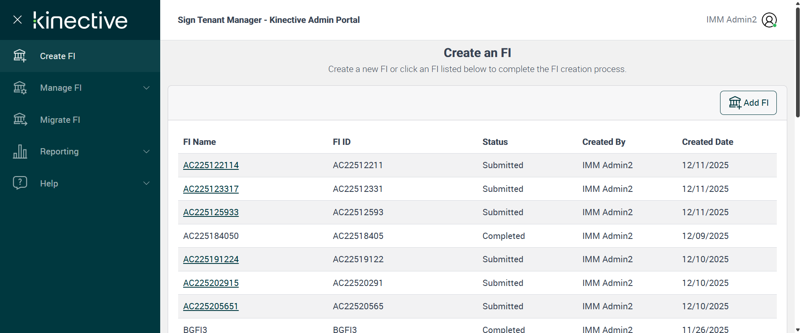Expand the Manage FI chevron
The image size is (801, 333).
coord(146,88)
